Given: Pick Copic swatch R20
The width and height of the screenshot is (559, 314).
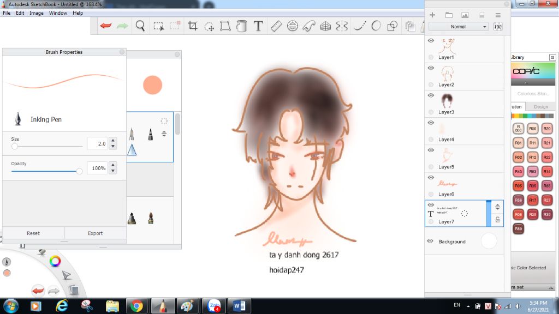Looking at the screenshot, I should pyautogui.click(x=546, y=129).
